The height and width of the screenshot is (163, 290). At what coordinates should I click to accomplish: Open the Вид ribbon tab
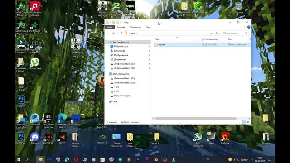(x=148, y=27)
